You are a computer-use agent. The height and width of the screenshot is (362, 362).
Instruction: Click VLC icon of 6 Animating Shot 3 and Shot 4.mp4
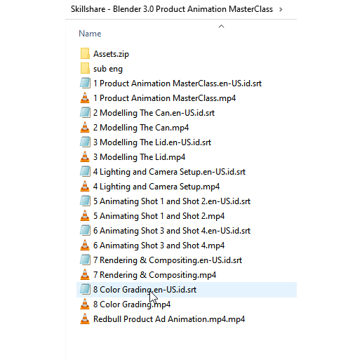click(x=85, y=246)
